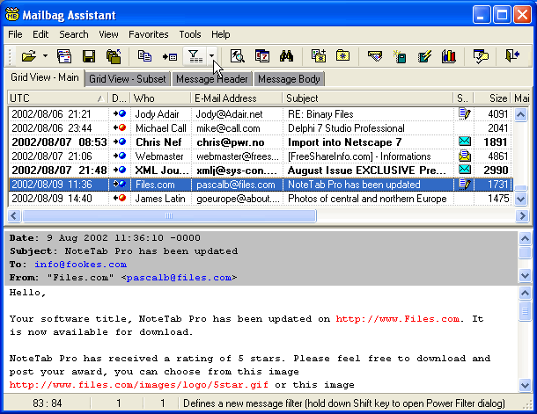This screenshot has width=537, height=414.
Task: Click the binoculars find icon
Action: pyautogui.click(x=286, y=56)
